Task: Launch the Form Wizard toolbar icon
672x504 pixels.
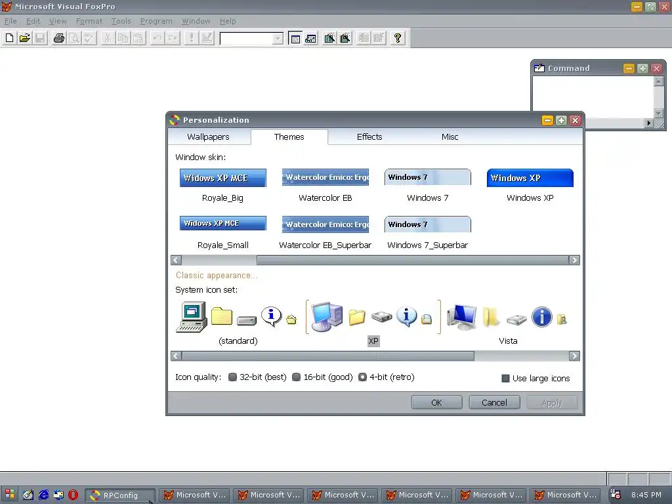Action: [x=329, y=38]
